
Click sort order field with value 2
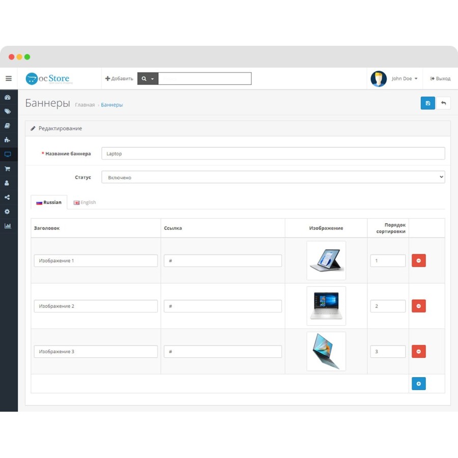388,306
